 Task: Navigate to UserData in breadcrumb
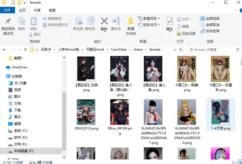119,49
